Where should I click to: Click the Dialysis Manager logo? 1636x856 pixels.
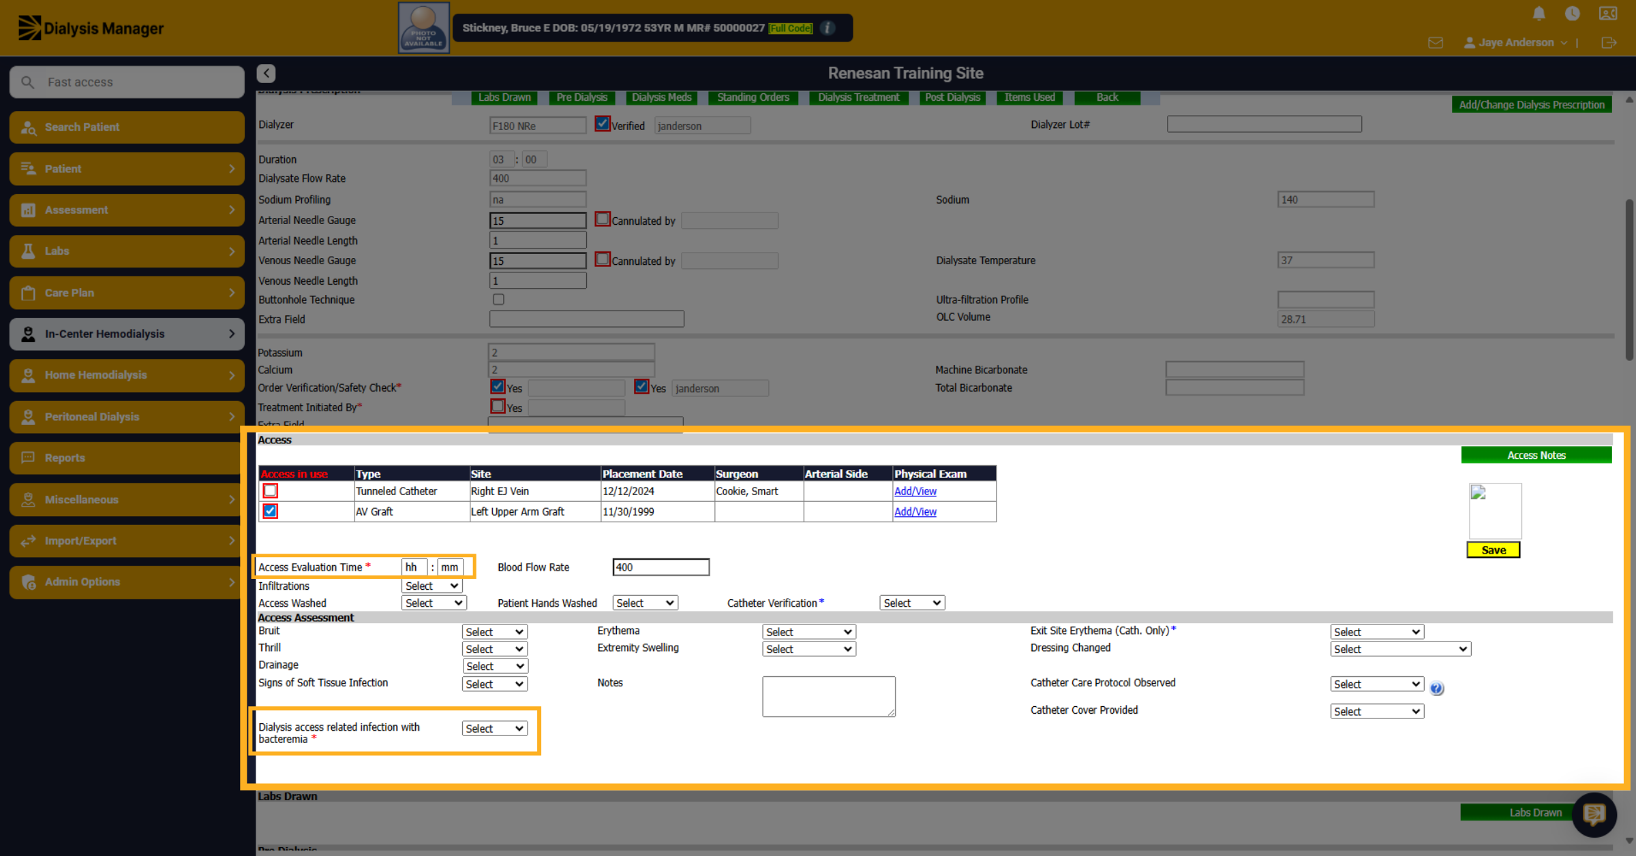(x=91, y=28)
